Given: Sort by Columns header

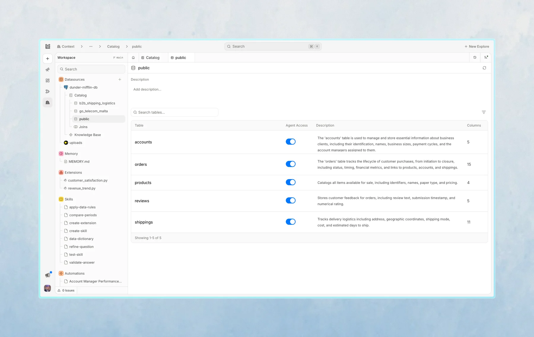Looking at the screenshot, I should point(474,125).
